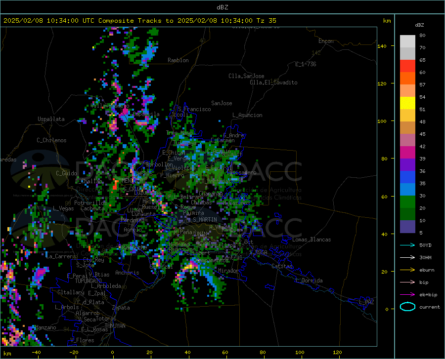Click the 'Mirador' place label

pyautogui.click(x=228, y=271)
